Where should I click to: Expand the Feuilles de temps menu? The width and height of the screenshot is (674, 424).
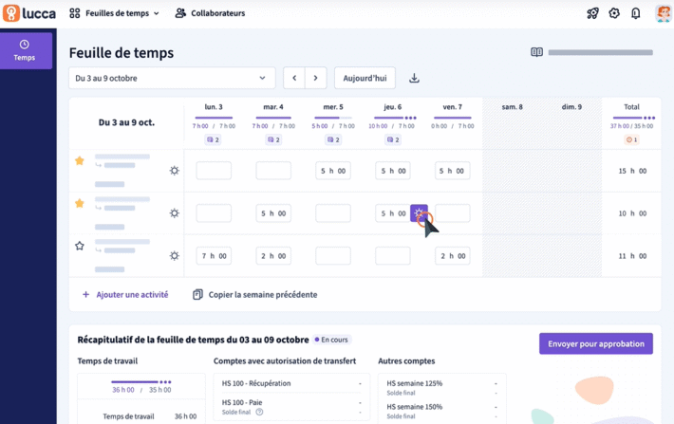tap(115, 13)
